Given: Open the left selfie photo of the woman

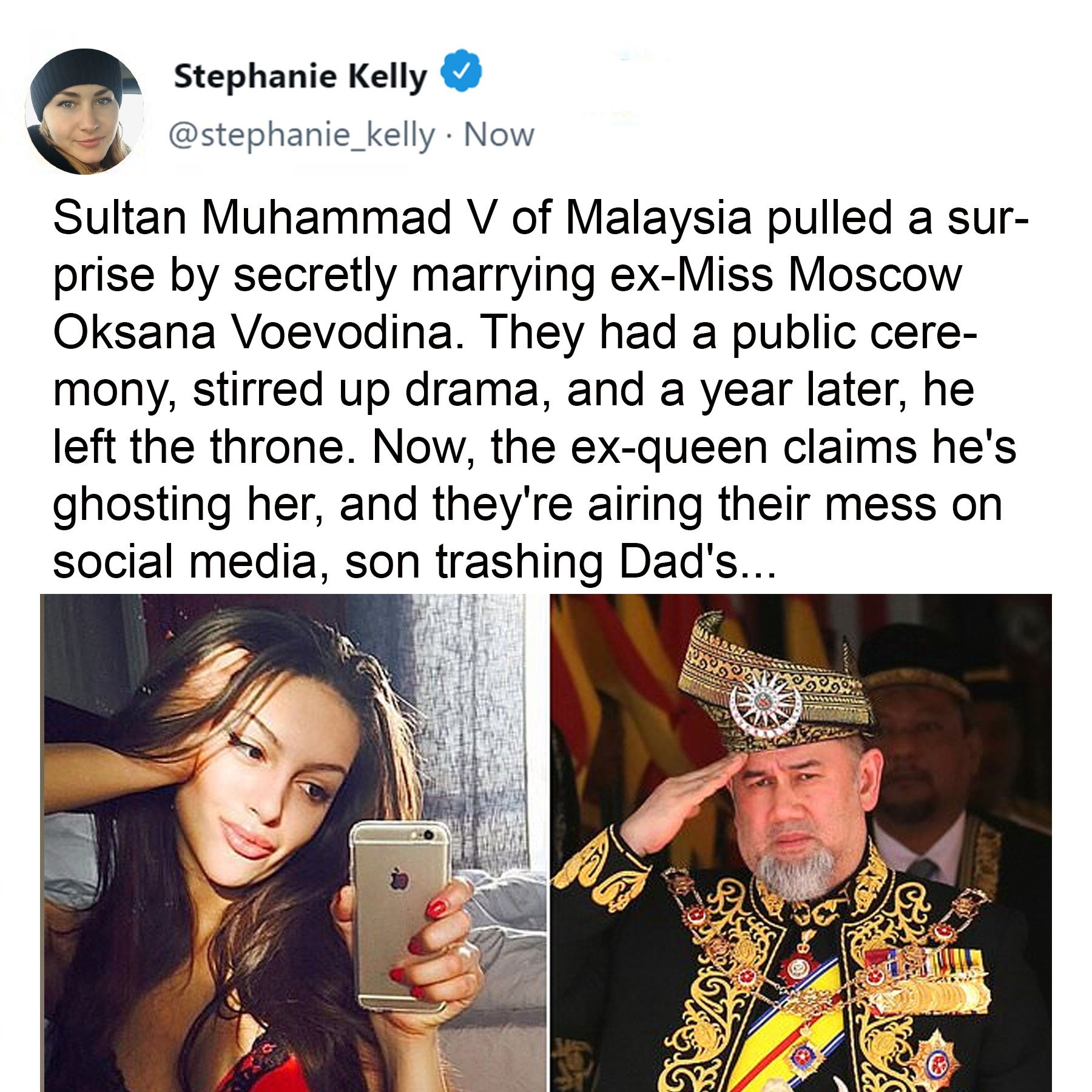Looking at the screenshot, I should pos(294,843).
